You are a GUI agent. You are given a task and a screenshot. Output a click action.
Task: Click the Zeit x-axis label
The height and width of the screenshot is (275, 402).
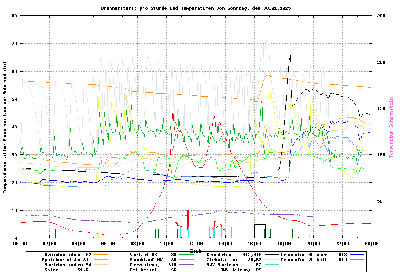pos(196,251)
